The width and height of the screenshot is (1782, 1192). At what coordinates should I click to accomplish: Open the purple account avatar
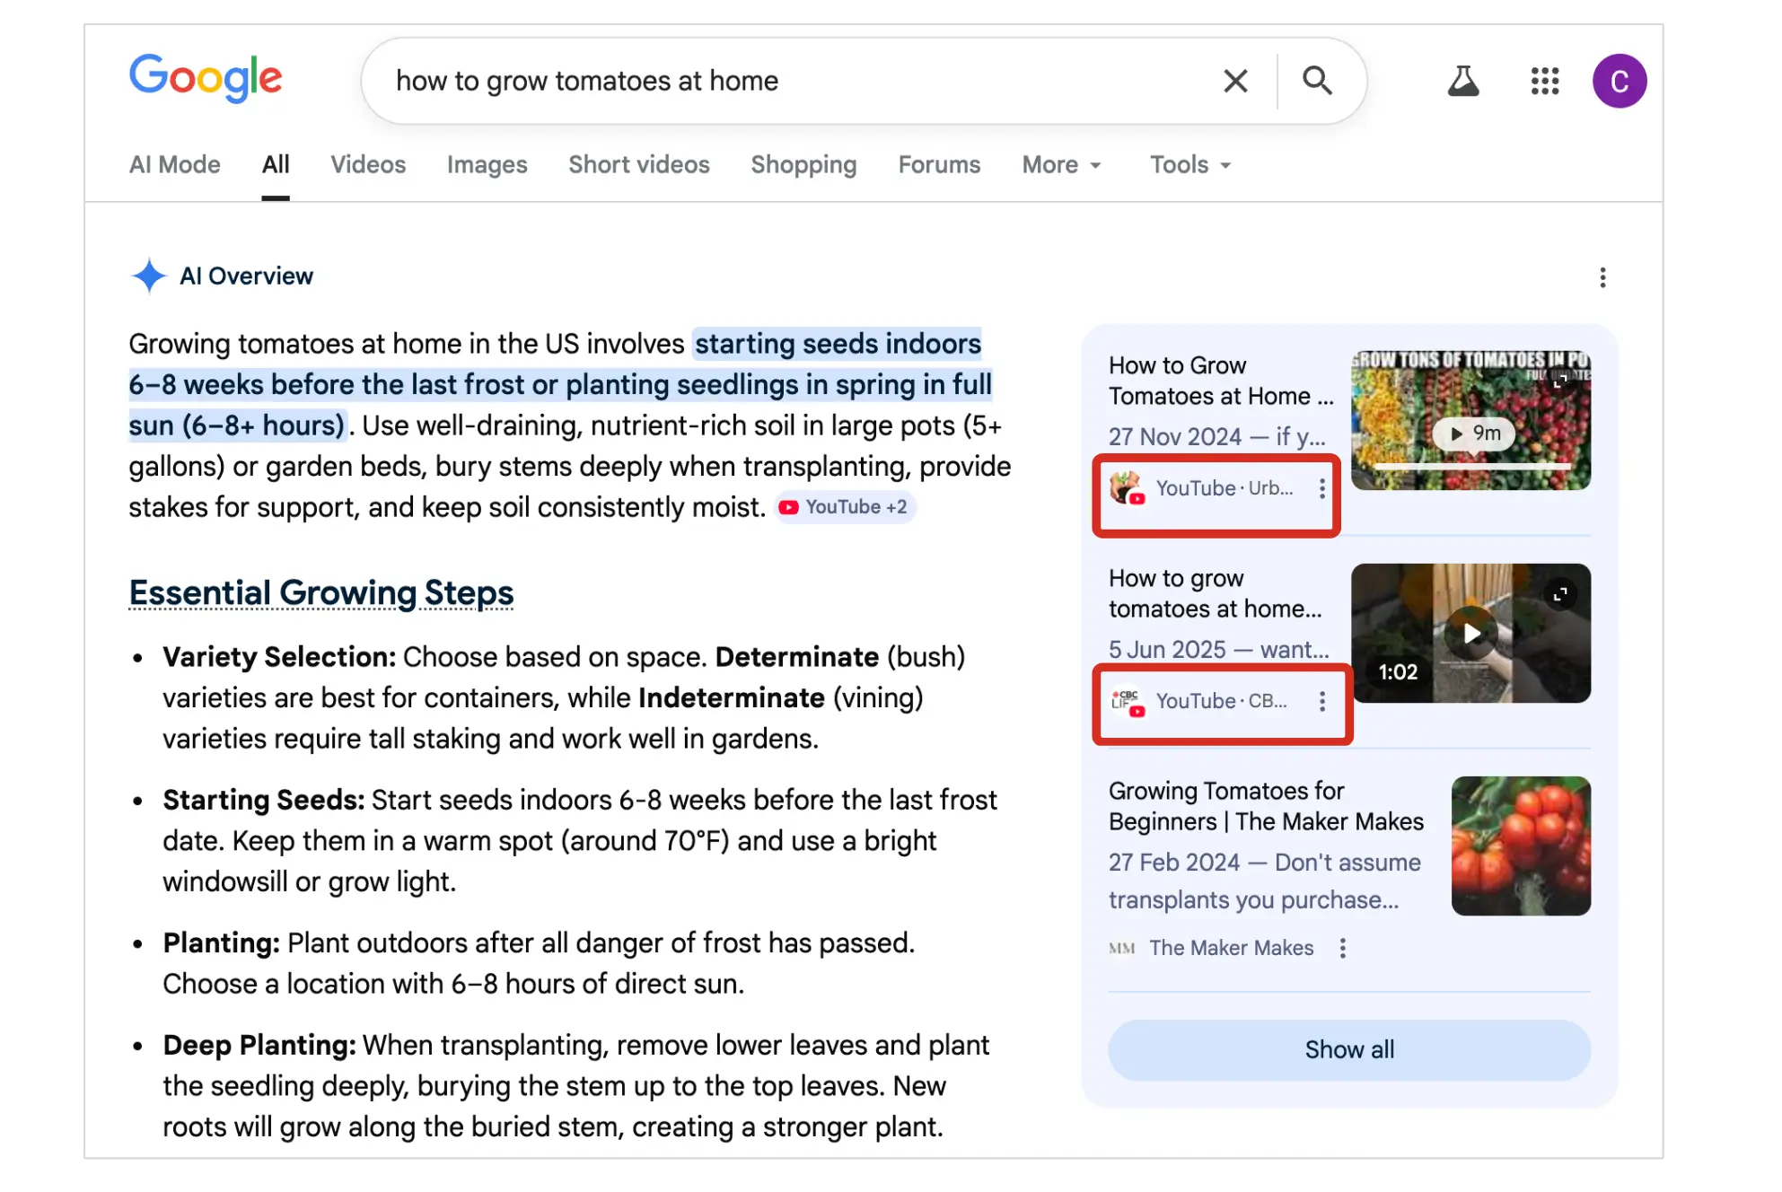(x=1619, y=81)
